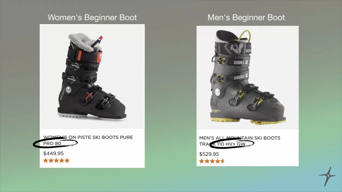Click the circled PRO 80 text
This screenshot has height=192, width=342.
click(52, 143)
